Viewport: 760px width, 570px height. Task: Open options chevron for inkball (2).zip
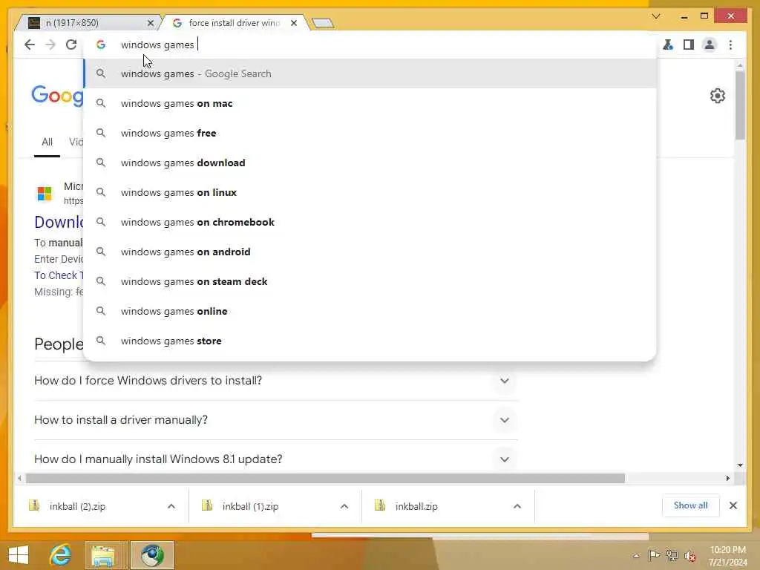pyautogui.click(x=171, y=506)
